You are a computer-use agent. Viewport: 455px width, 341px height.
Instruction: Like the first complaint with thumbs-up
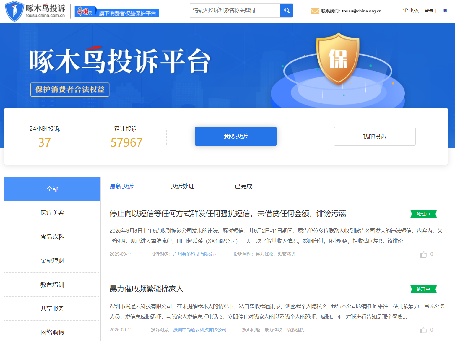pyautogui.click(x=423, y=254)
